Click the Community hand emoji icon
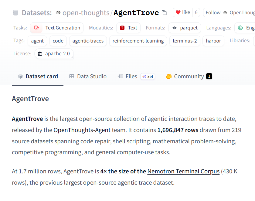 click(169, 76)
